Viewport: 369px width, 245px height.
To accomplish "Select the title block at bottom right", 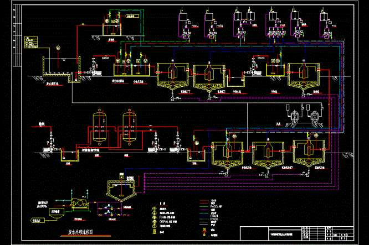I will (x=297, y=233).
